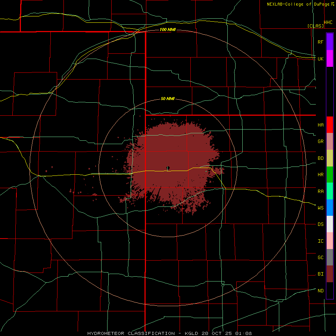Image resolution: width=336 pixels, height=336 pixels.
Task: Select the BD yellow legend swatch
Action: pos(330,158)
